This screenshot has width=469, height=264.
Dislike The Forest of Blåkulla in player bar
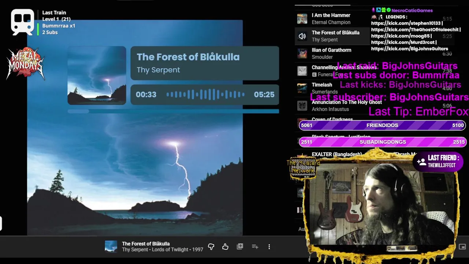tap(211, 247)
